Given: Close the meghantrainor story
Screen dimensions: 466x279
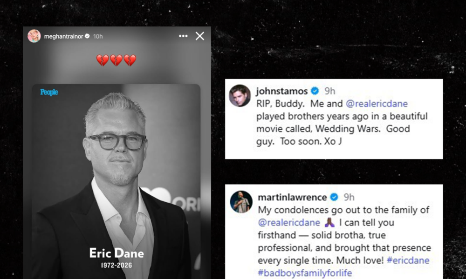Looking at the screenshot, I should click(x=200, y=36).
